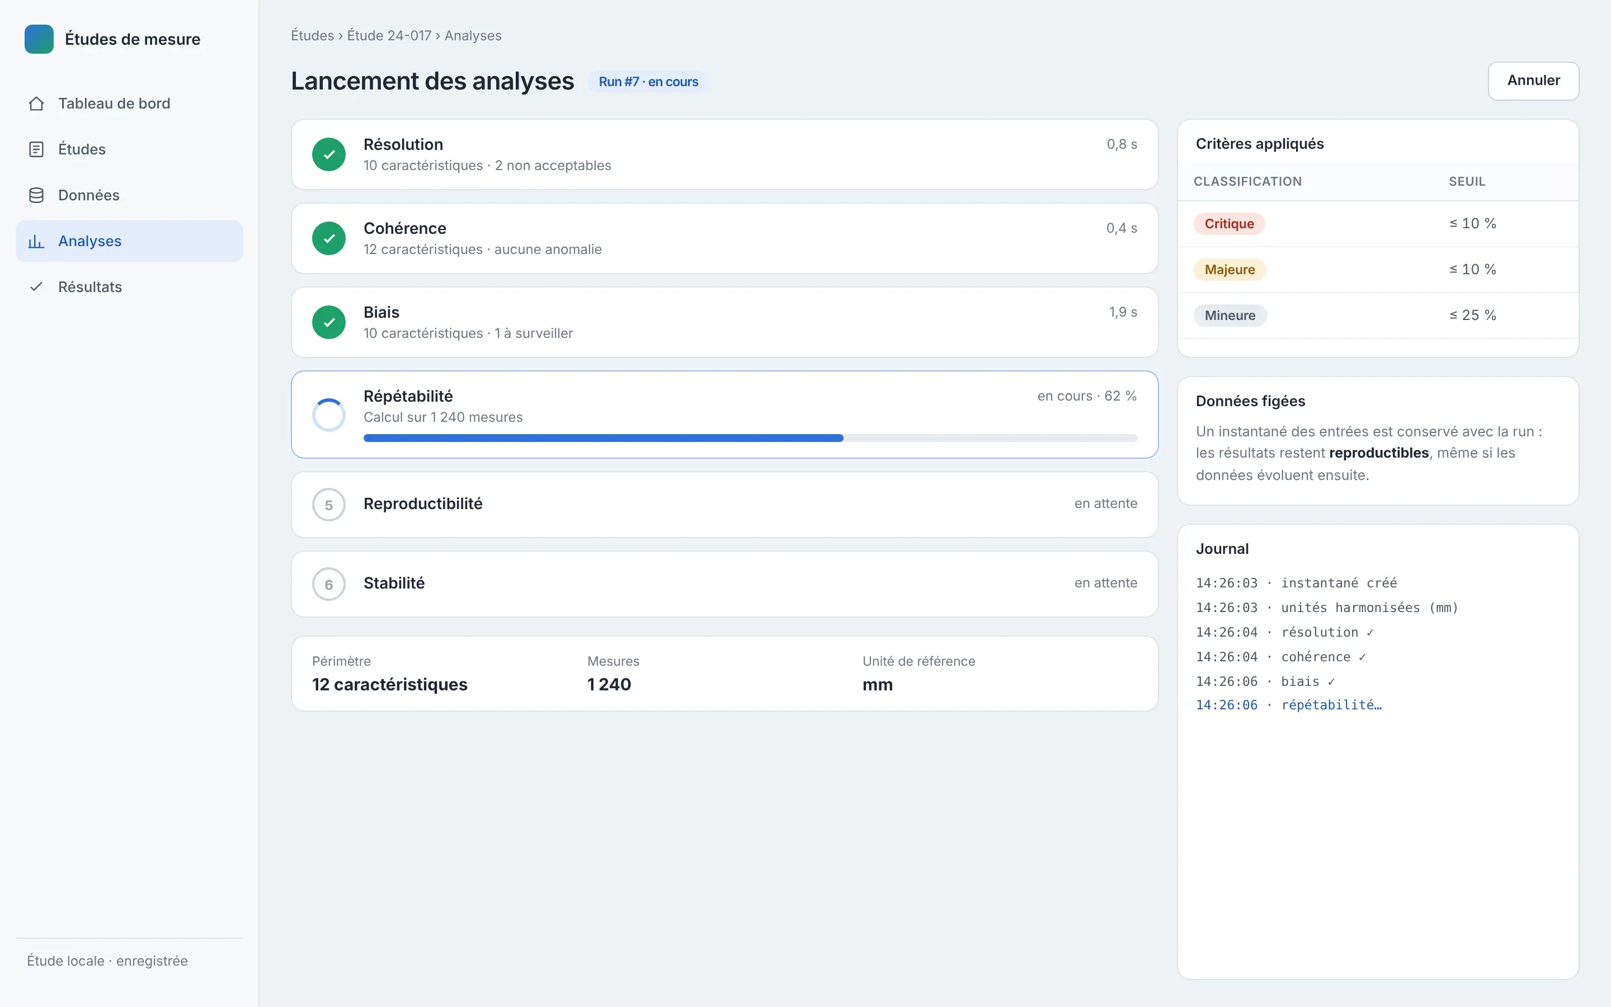Click the document icon beside Études

coord(36,149)
